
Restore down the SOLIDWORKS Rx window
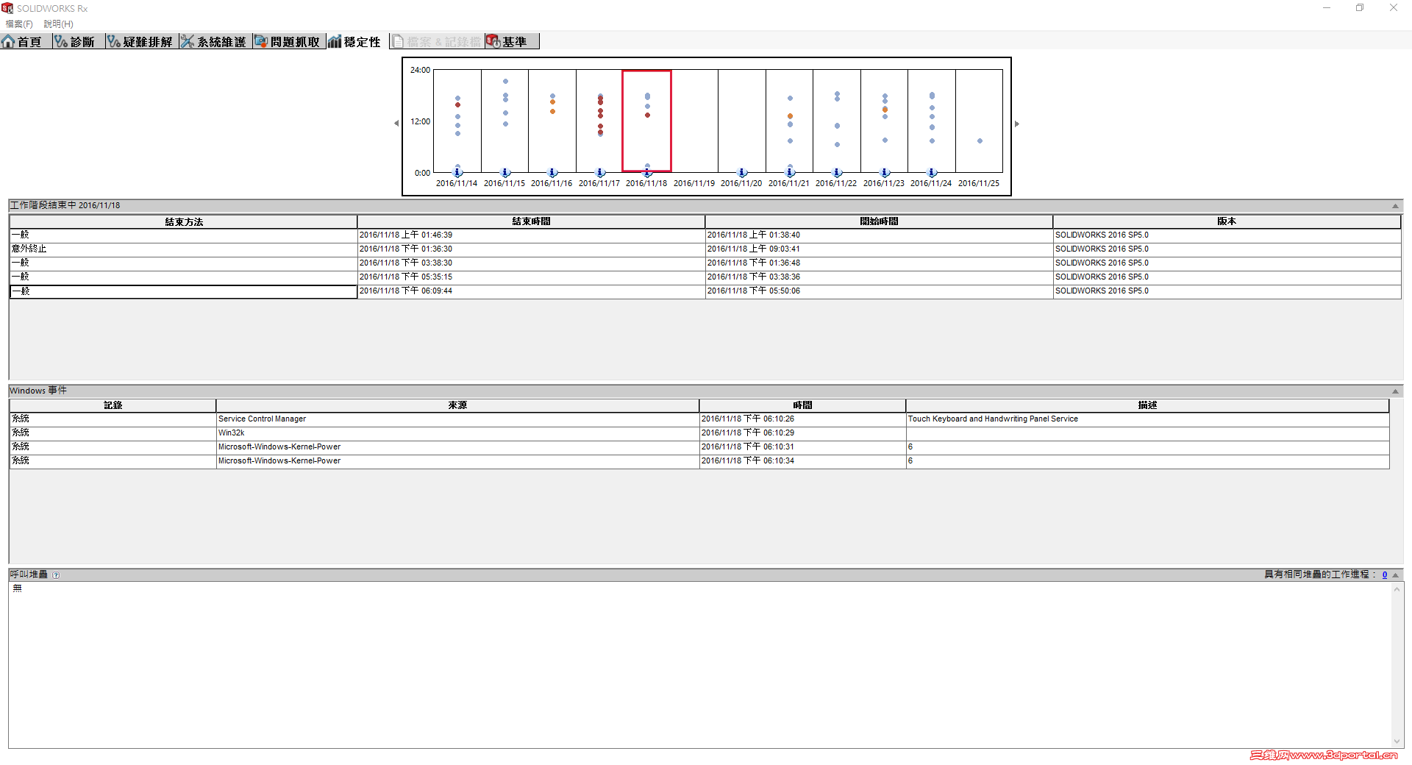[1360, 8]
